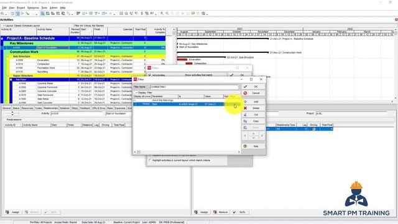Copy the selected filter row

click(253, 121)
